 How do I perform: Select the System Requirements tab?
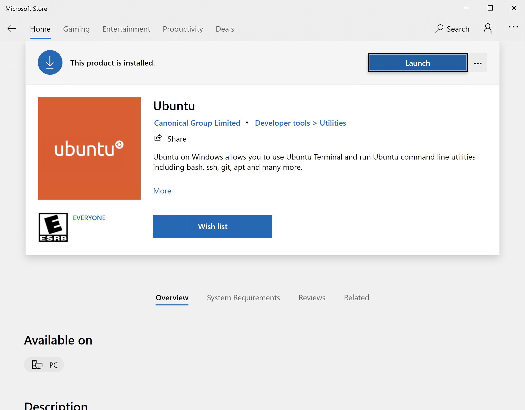click(x=243, y=297)
